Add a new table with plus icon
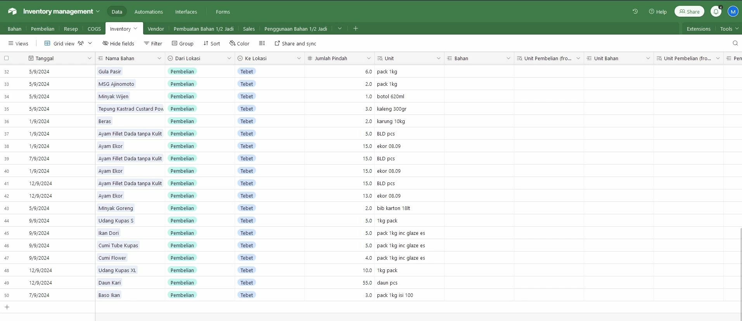 (356, 28)
